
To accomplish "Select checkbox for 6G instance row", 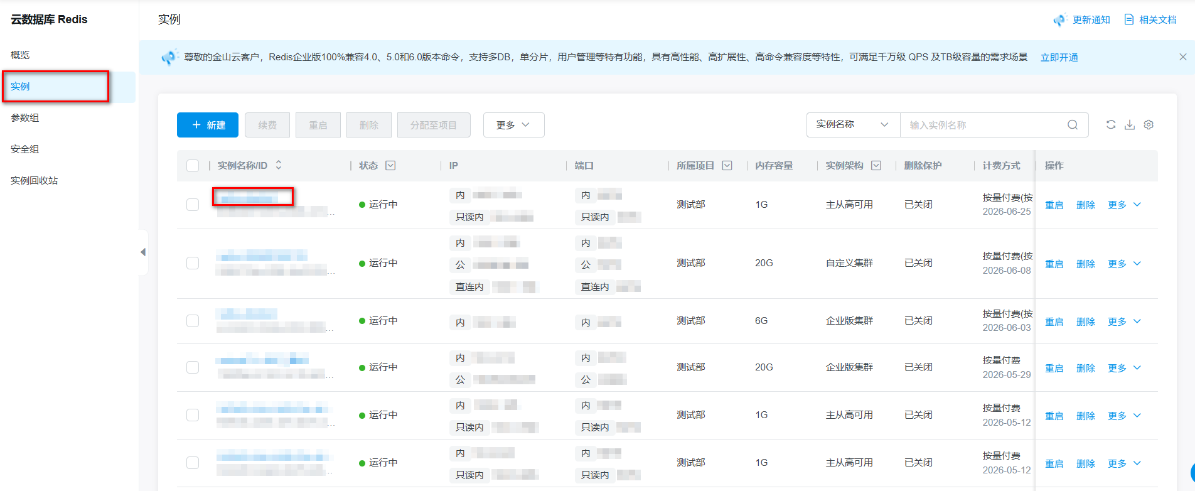I will click(x=193, y=321).
